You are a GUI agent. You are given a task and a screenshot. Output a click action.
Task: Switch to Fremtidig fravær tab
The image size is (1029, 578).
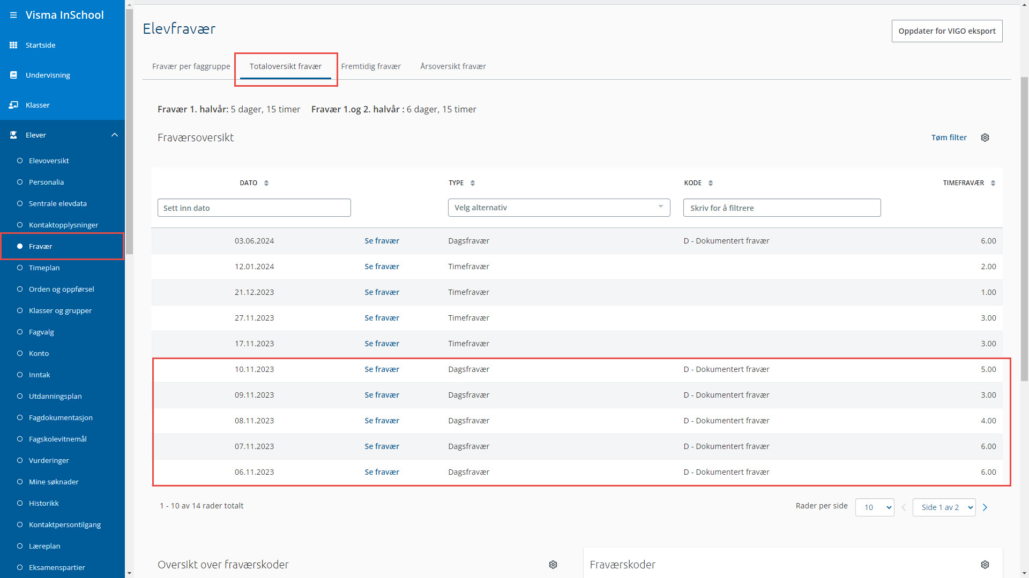pyautogui.click(x=371, y=66)
